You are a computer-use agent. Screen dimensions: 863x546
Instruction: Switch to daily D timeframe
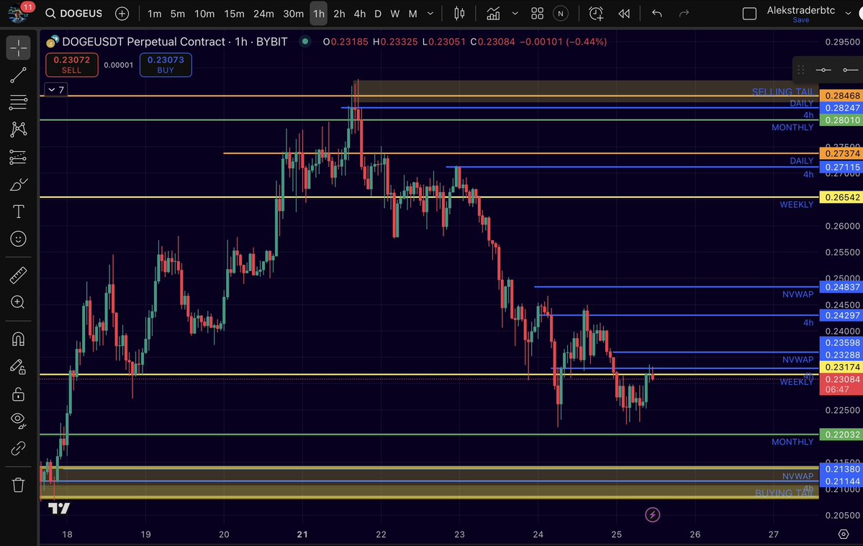(378, 14)
